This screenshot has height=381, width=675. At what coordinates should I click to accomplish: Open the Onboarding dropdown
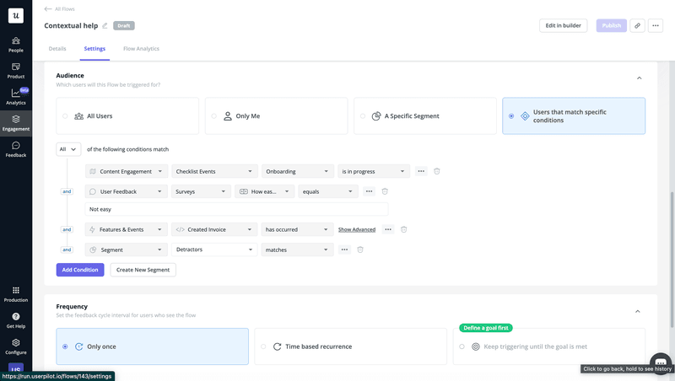click(298, 171)
